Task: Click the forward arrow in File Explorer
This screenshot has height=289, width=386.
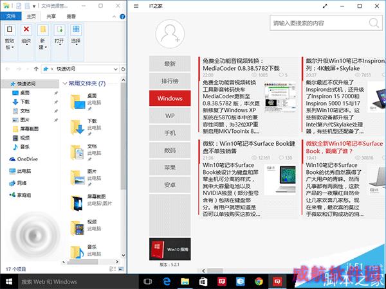Action: pyautogui.click(x=19, y=69)
